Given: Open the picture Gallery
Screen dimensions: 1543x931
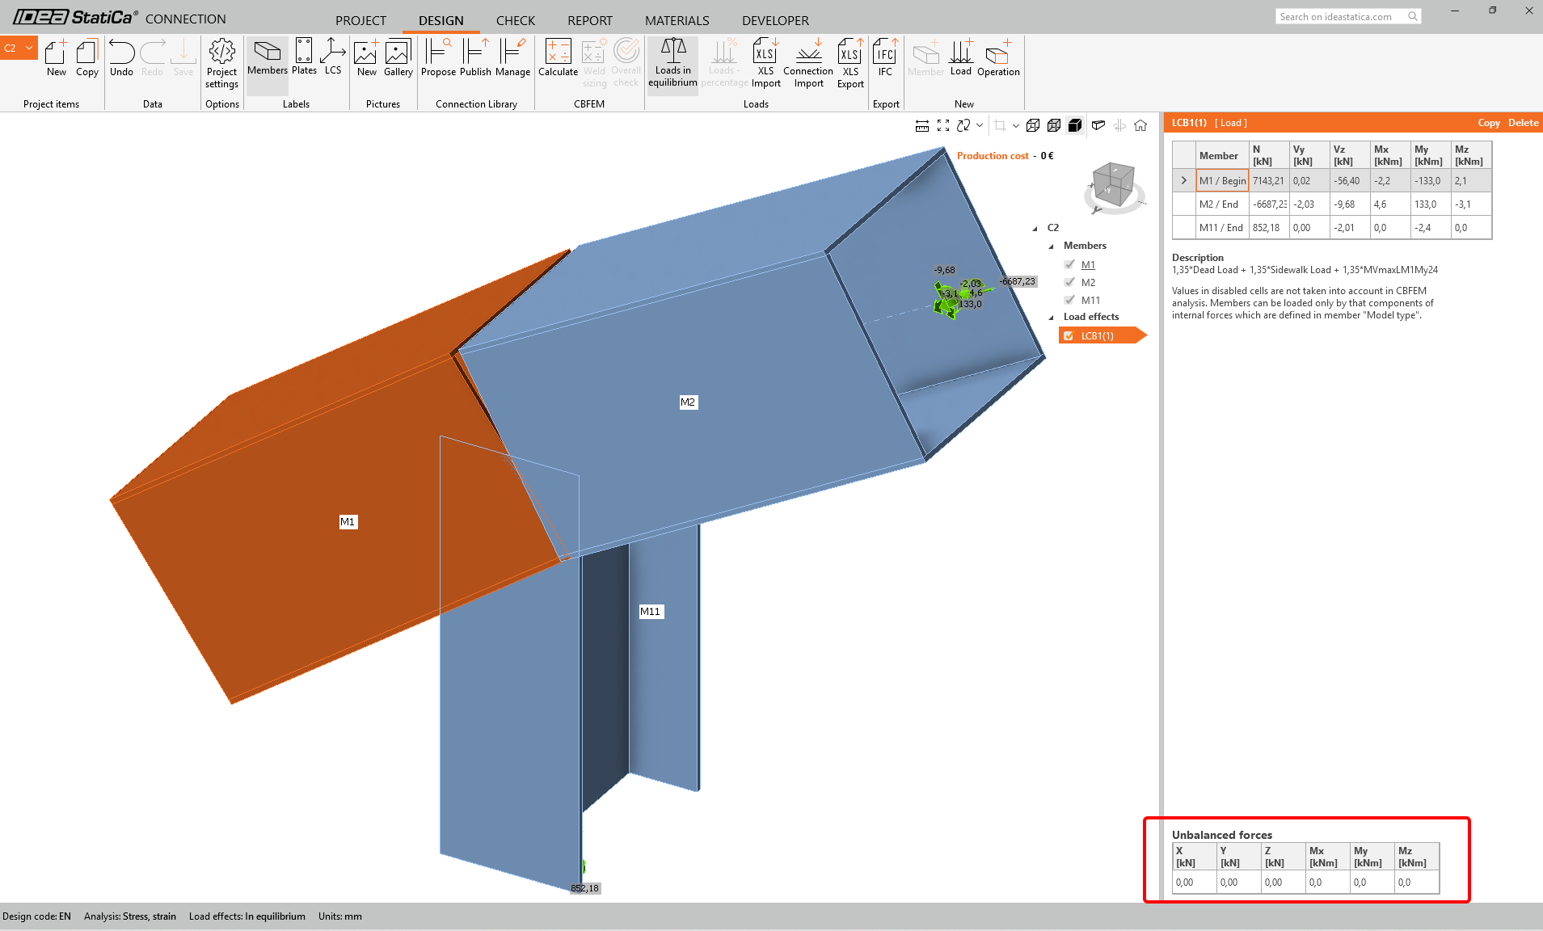Looking at the screenshot, I should click(398, 59).
